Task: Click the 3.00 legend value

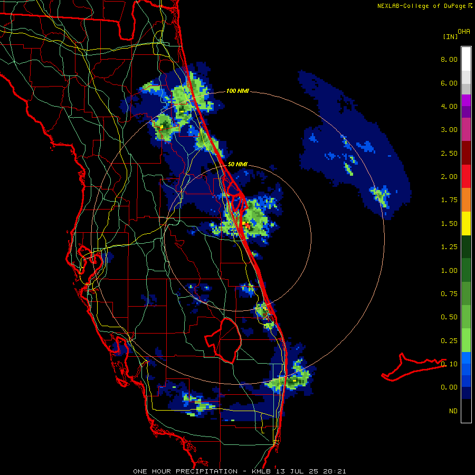Action: coord(449,130)
